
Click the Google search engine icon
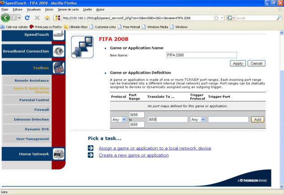(x=229, y=18)
